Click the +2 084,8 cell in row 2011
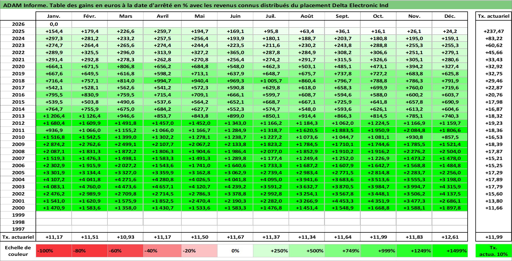Viewport: 512px width, 261px height. (414, 130)
